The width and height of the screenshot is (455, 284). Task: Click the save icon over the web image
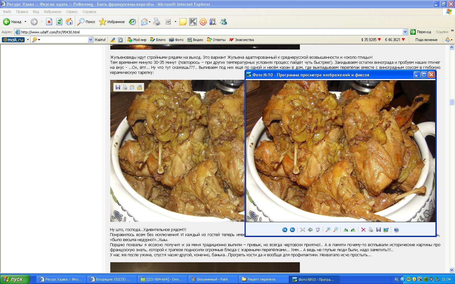click(x=118, y=87)
